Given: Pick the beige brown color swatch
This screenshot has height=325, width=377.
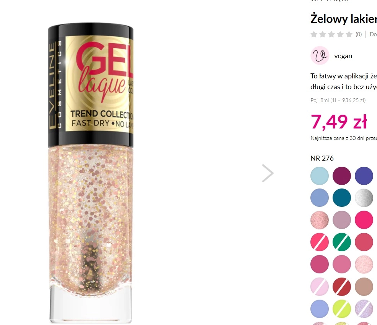Looking at the screenshot, I should (x=364, y=287).
